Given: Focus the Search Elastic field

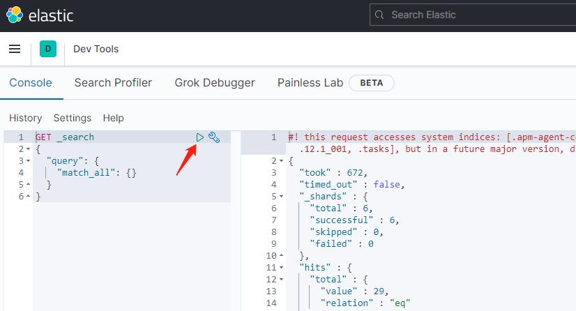Looking at the screenshot, I should coord(473,15).
